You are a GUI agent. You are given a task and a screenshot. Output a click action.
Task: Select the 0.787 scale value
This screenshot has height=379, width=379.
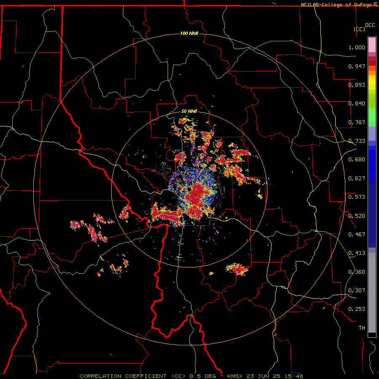pos(357,122)
